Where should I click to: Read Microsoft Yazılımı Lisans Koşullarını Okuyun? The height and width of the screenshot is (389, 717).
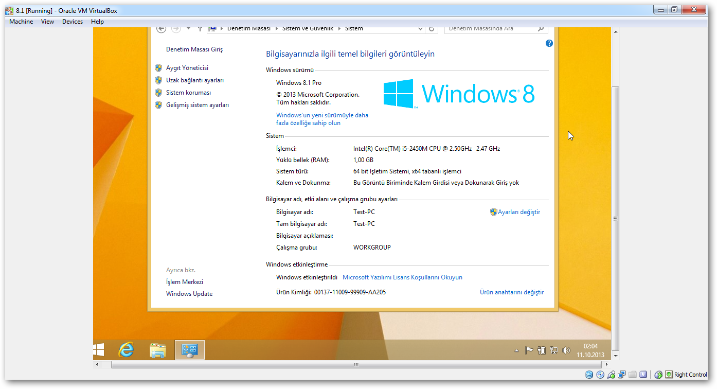402,277
